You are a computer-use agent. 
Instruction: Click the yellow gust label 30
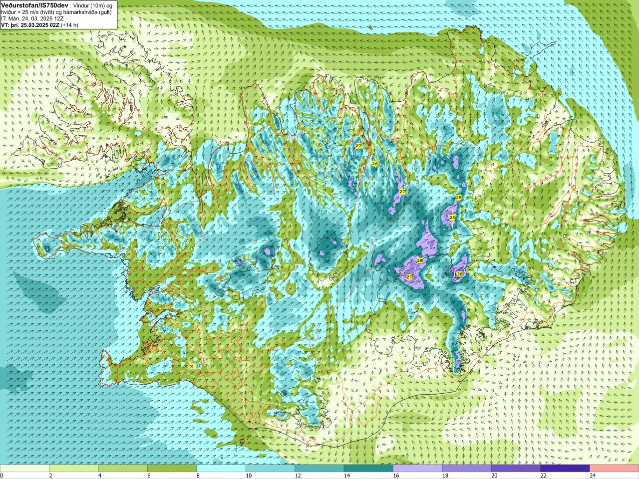point(459,274)
